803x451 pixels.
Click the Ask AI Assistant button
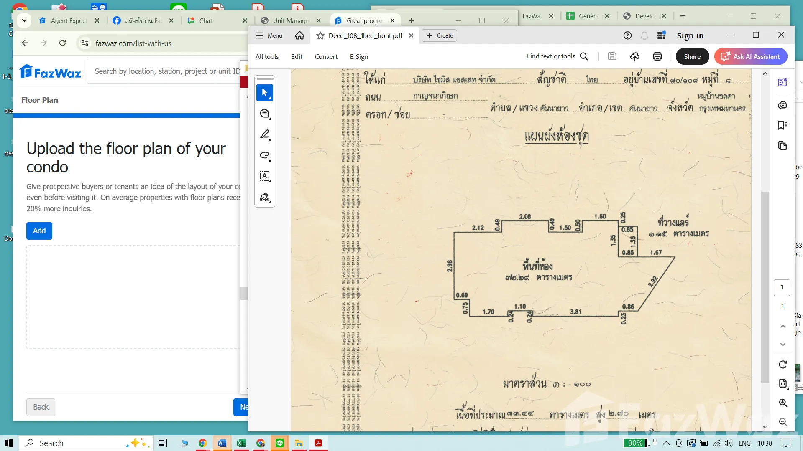(x=751, y=56)
